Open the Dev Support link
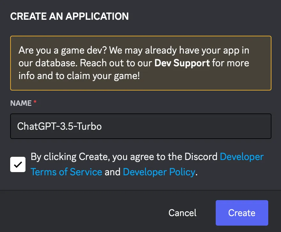 click(x=182, y=63)
